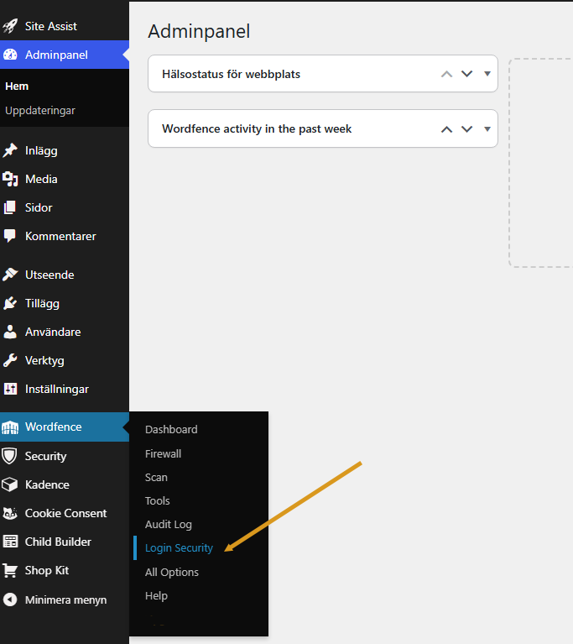The width and height of the screenshot is (573, 644).
Task: Click Wordfence activity in the past week title
Action: click(257, 129)
